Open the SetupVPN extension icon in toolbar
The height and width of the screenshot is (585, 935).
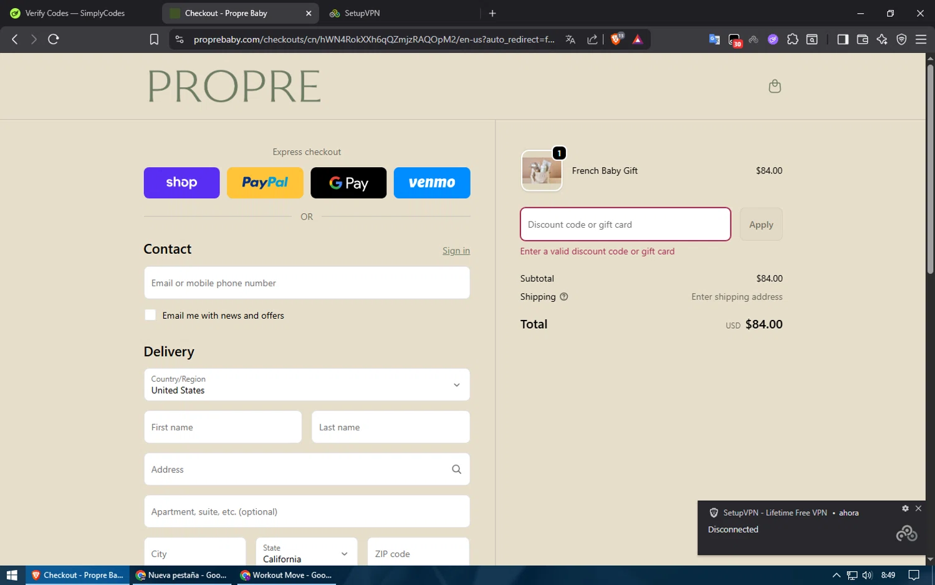[754, 39]
